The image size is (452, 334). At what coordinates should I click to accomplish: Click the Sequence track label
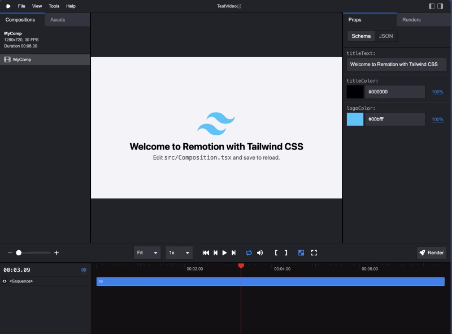click(x=21, y=281)
